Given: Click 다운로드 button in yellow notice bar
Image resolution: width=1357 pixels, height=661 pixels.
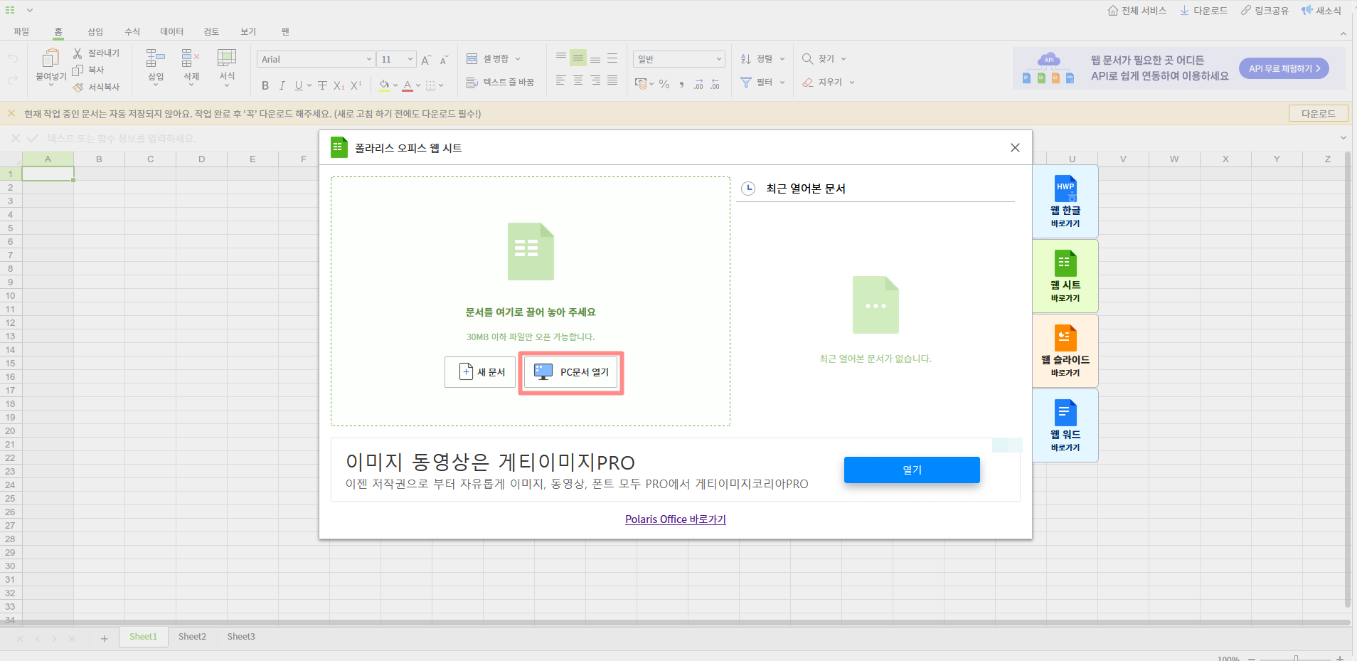Looking at the screenshot, I should (1319, 113).
